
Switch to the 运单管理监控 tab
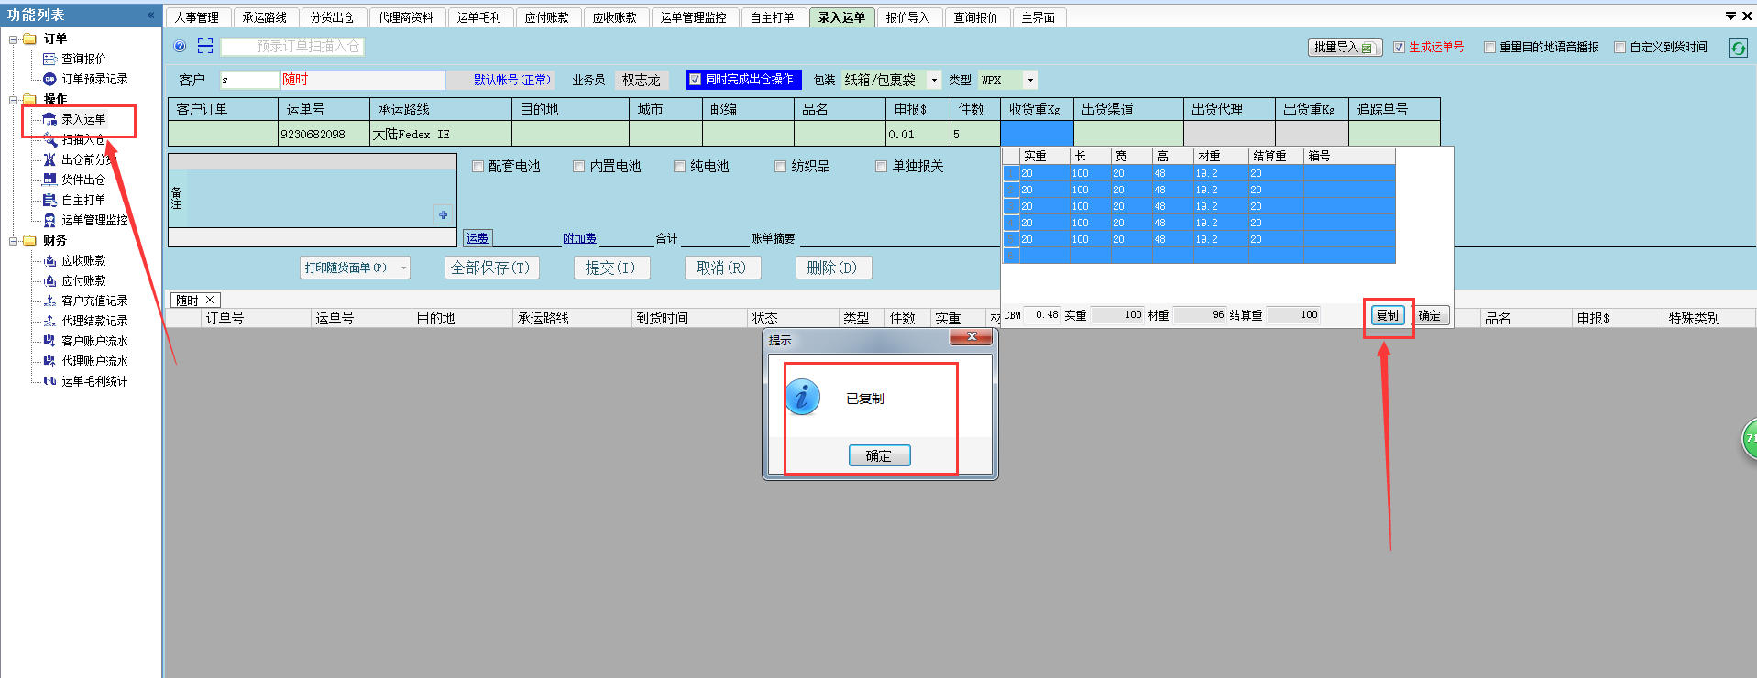(x=693, y=17)
